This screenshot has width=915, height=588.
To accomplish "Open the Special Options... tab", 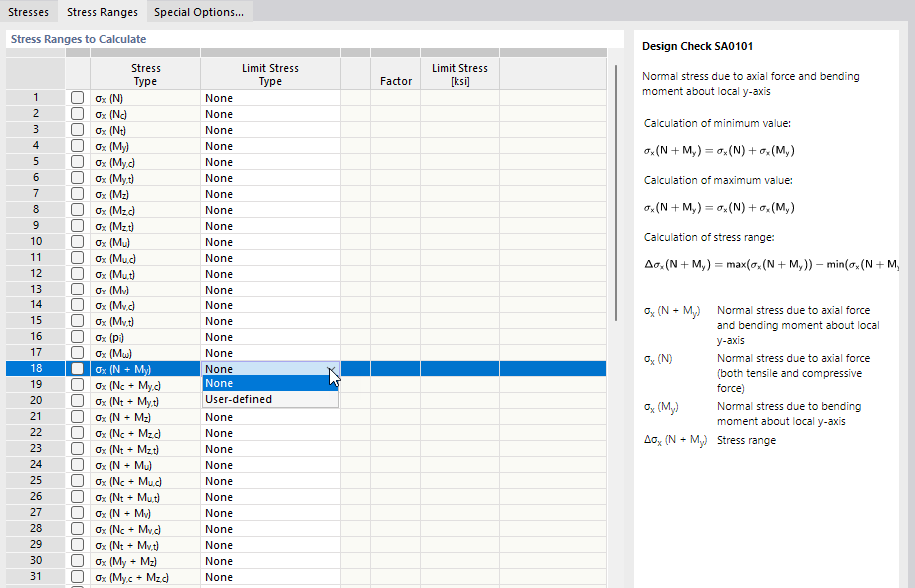I will [196, 13].
